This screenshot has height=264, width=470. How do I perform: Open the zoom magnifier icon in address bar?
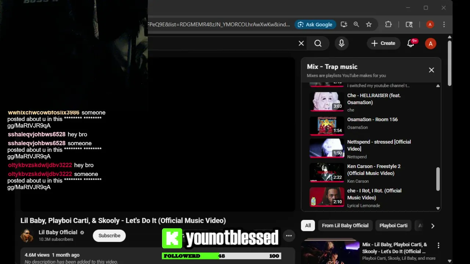356,25
